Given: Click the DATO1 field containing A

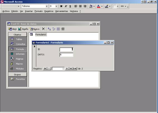Looking at the screenshot, I should [x=66, y=55].
